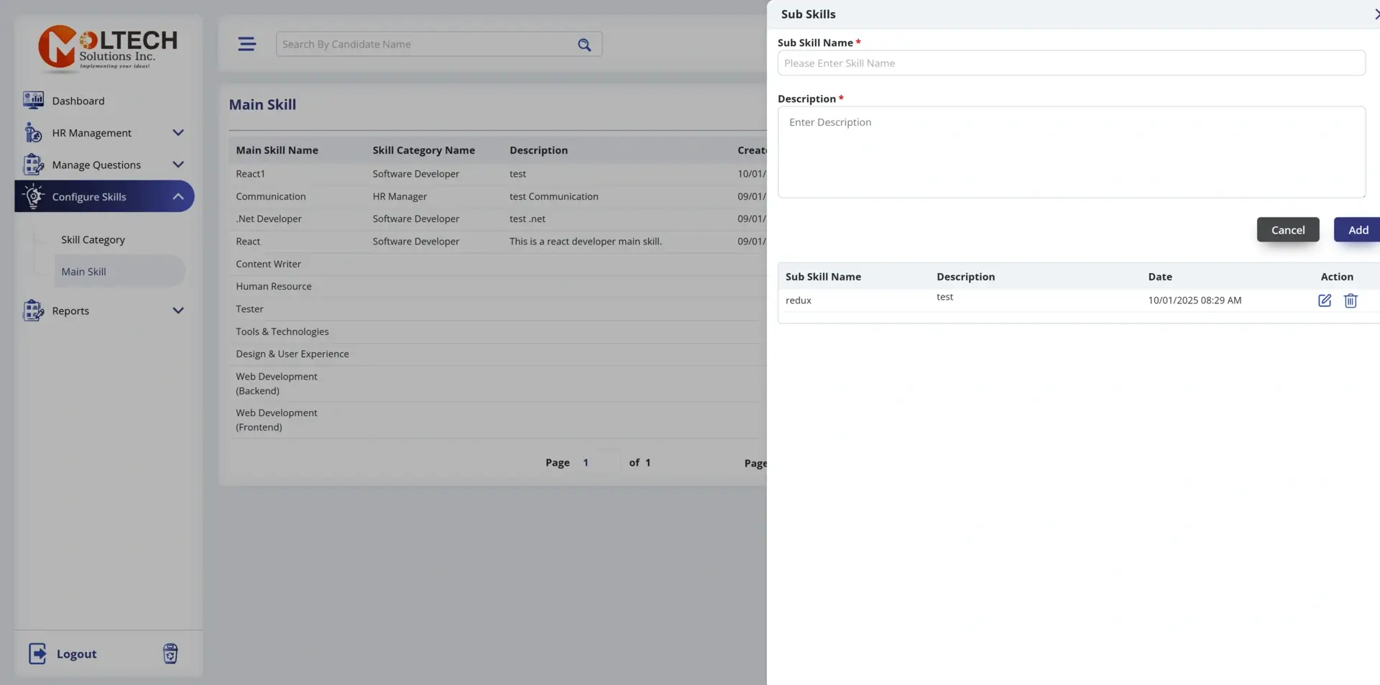Viewport: 1380px width, 685px height.
Task: Expand the Reports menu chevron
Action: [178, 311]
